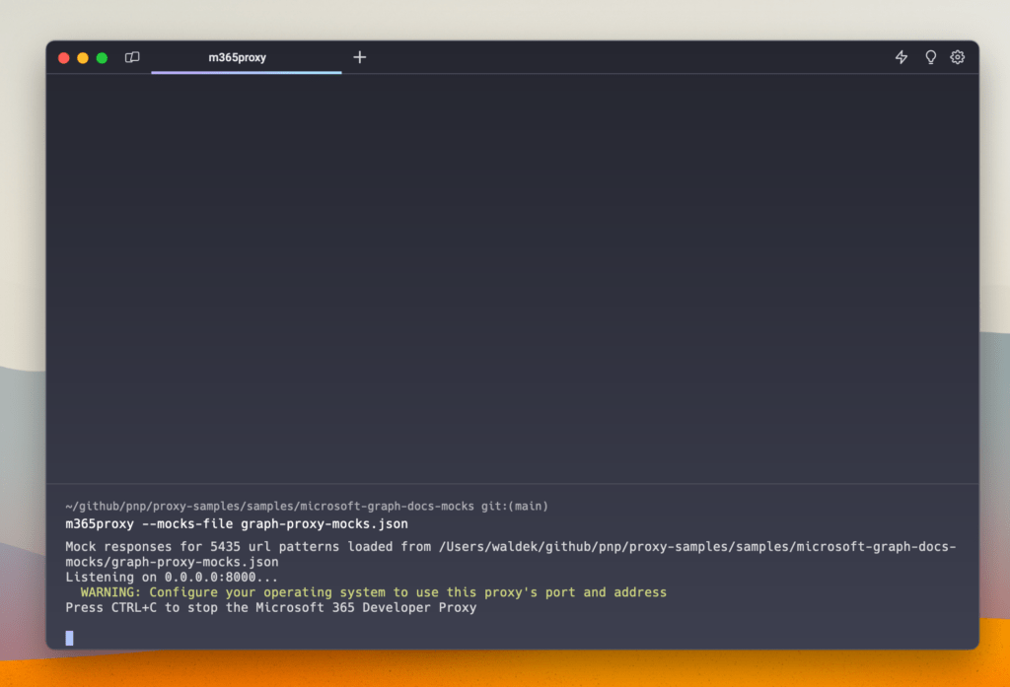Click the command 'm365proxy --mocks-file graph-proxy-mocks.json'

(237, 524)
